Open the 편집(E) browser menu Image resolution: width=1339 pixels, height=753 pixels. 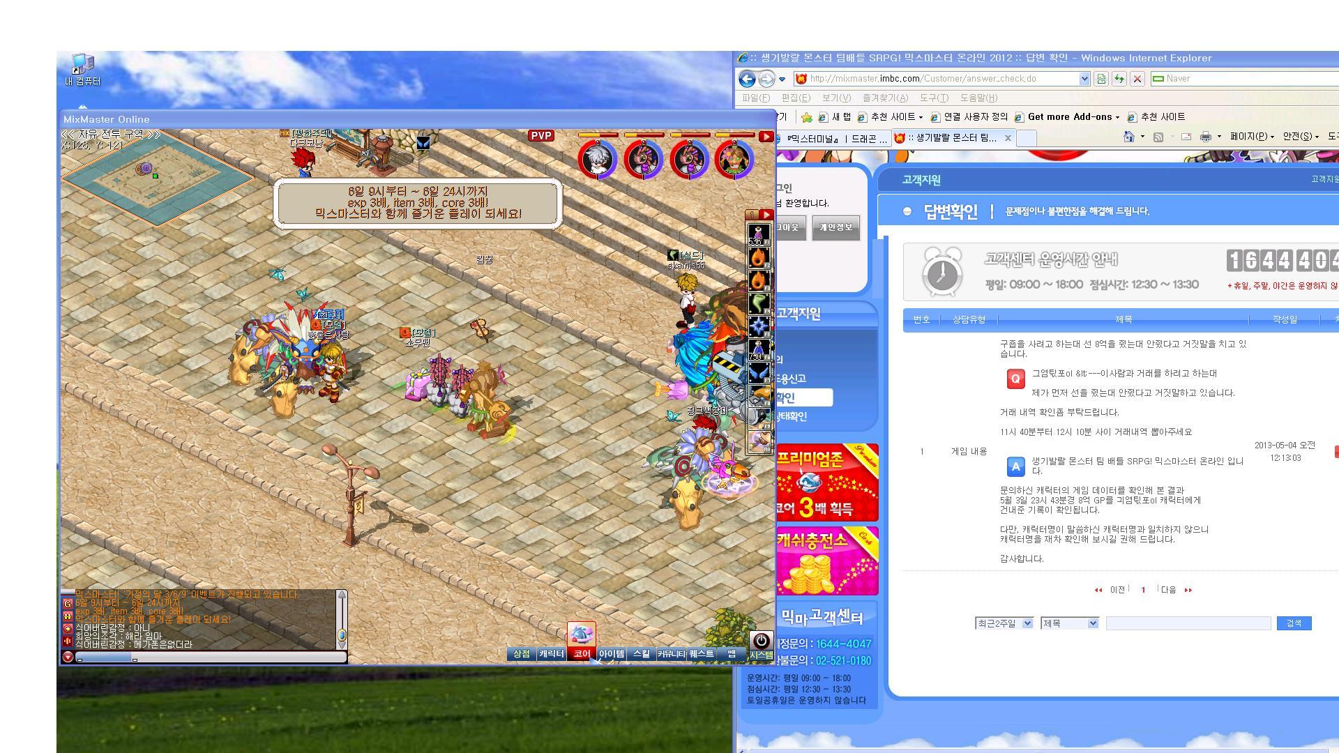(x=796, y=98)
